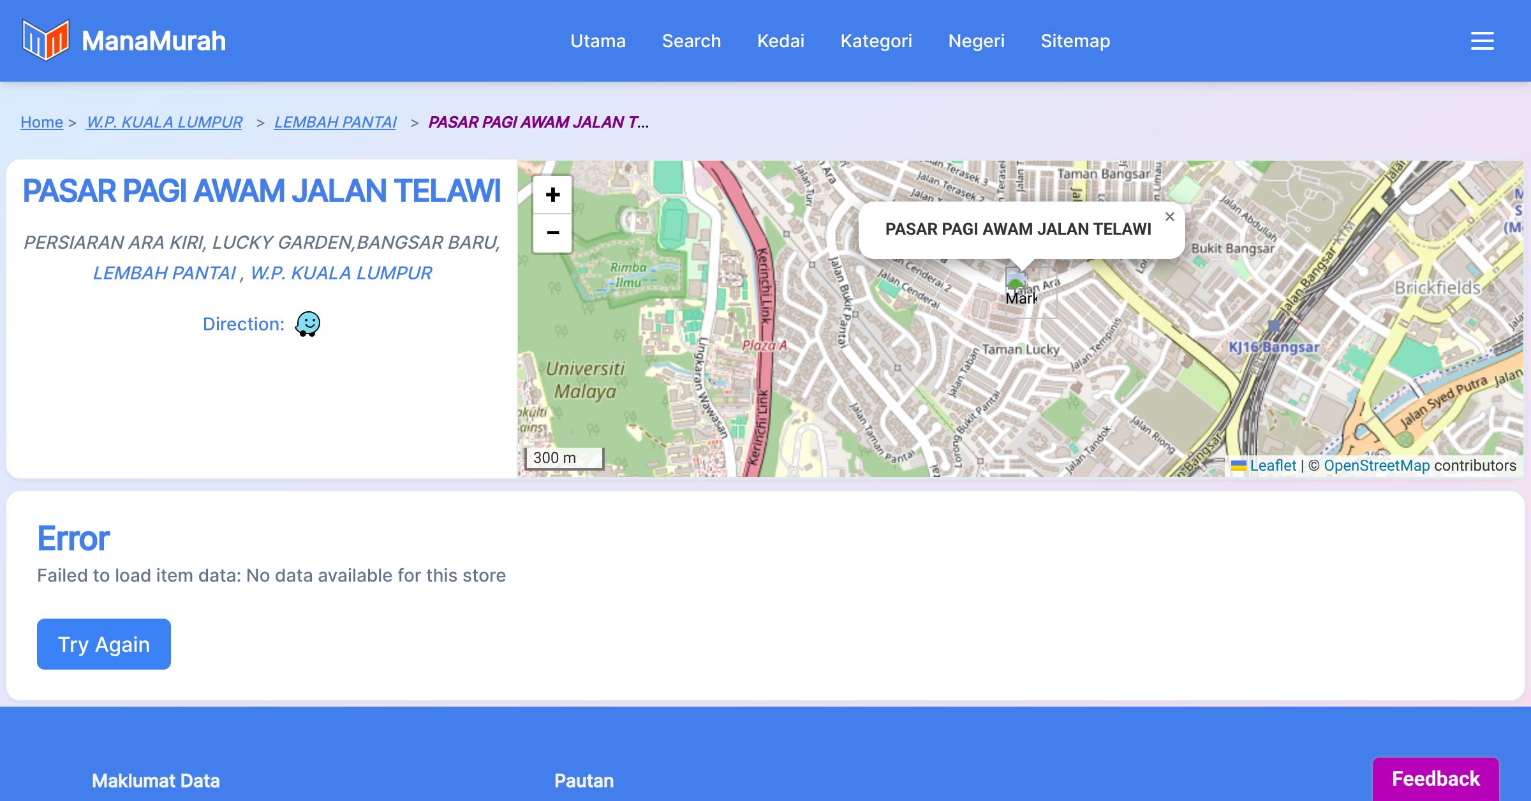Open the Utama menu item
The height and width of the screenshot is (801, 1531).
[x=598, y=41]
